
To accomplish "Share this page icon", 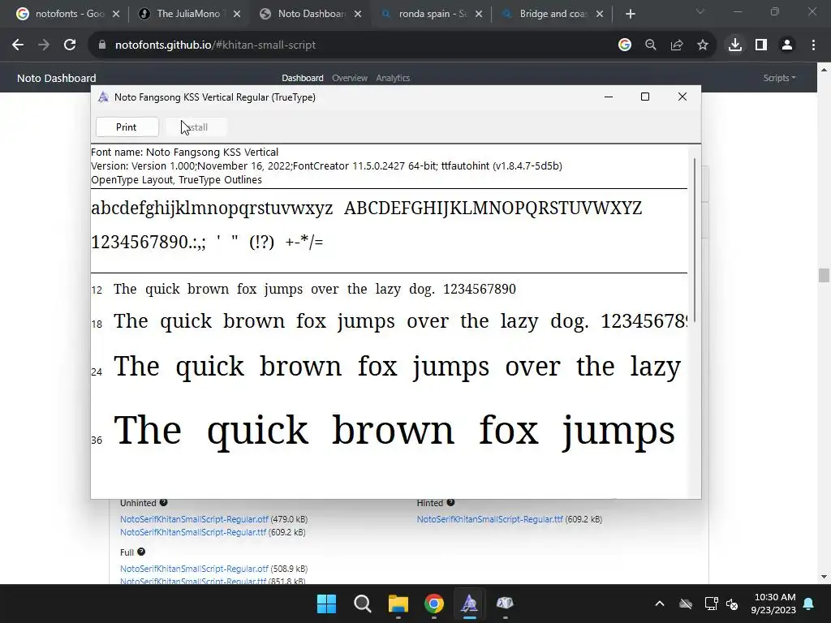I will click(677, 45).
